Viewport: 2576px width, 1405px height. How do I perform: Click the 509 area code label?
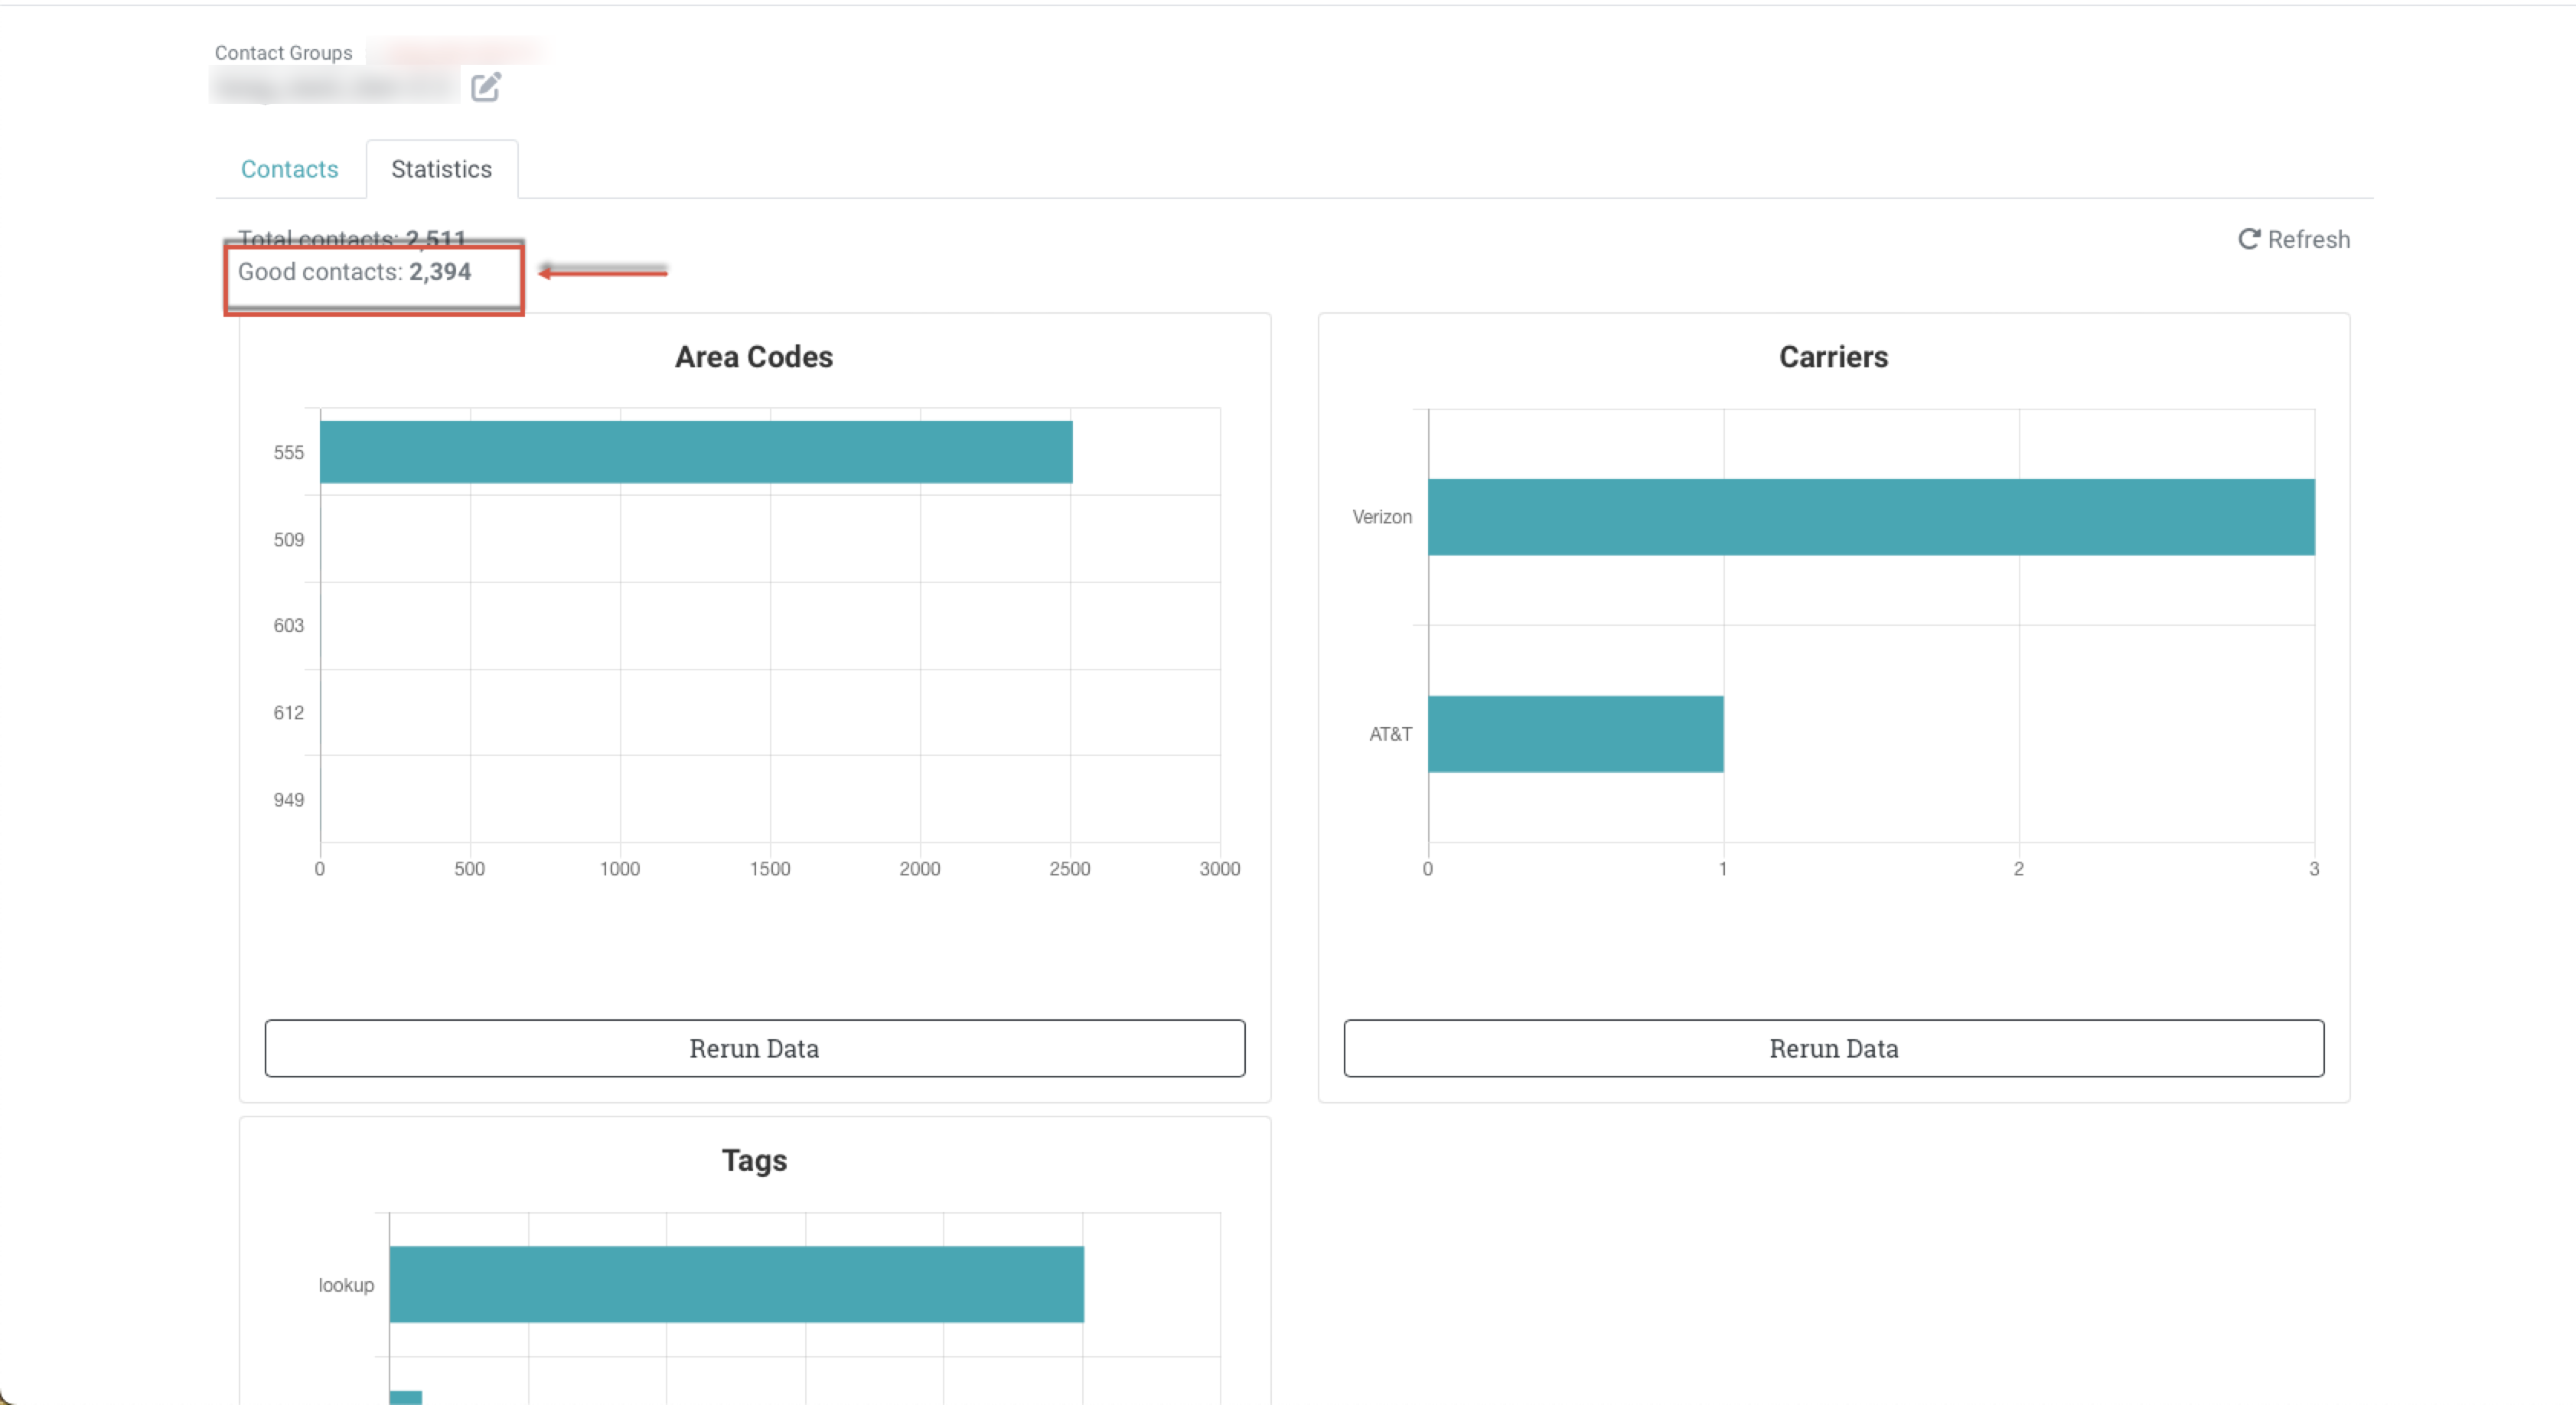(x=288, y=540)
